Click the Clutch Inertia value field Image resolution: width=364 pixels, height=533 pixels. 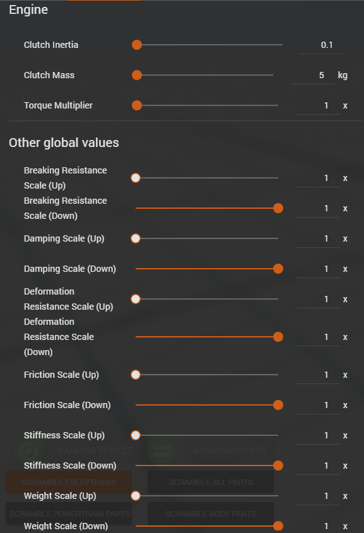[x=322, y=45]
